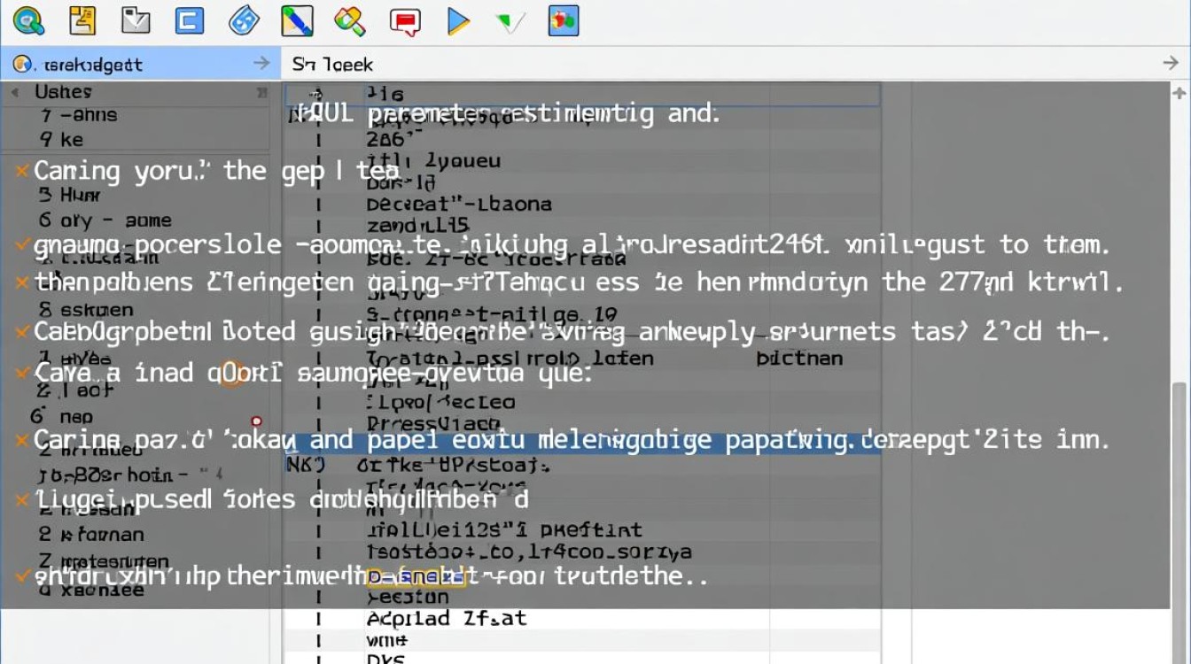
Task: Click the 'Ushes' panel title
Action: pos(64,91)
